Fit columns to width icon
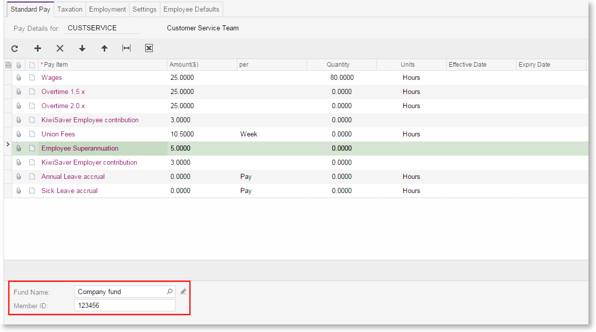Image resolution: width=596 pixels, height=332 pixels. (x=126, y=49)
